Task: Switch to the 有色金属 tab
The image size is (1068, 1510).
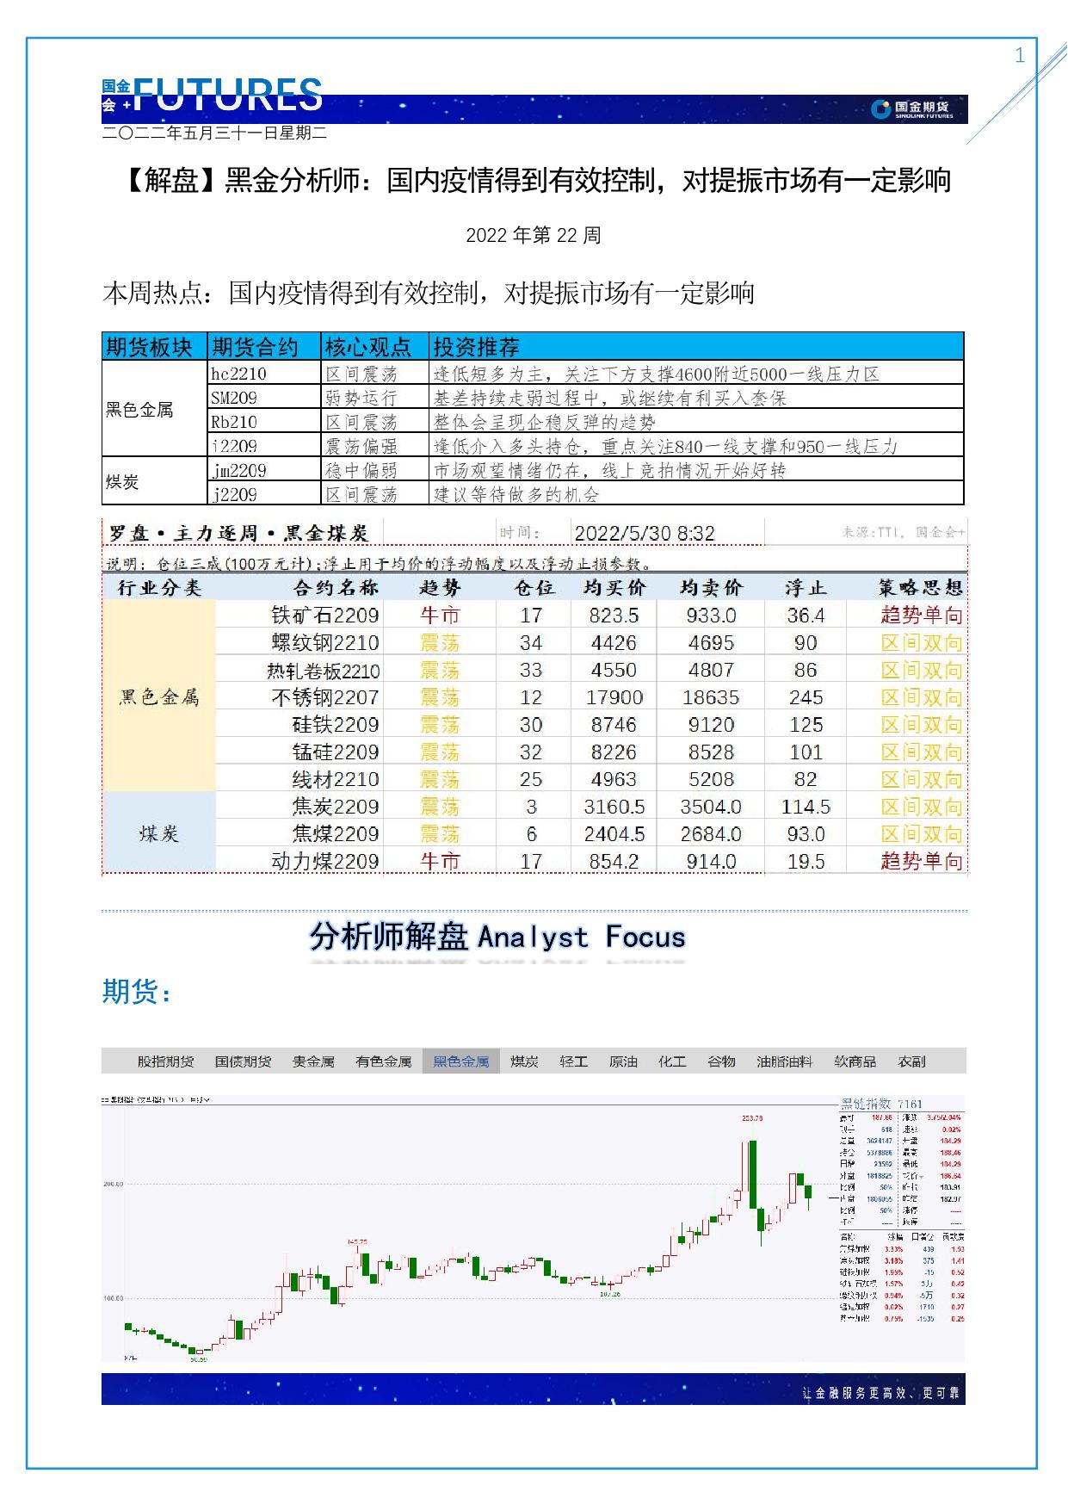Action: coord(384,1061)
